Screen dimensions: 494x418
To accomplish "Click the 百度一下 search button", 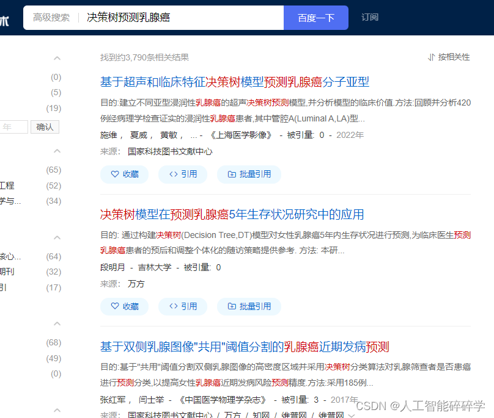I will 316,18.
